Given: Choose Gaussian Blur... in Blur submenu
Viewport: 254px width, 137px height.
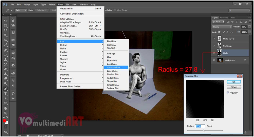Looking at the screenshot, I should click(116, 67).
